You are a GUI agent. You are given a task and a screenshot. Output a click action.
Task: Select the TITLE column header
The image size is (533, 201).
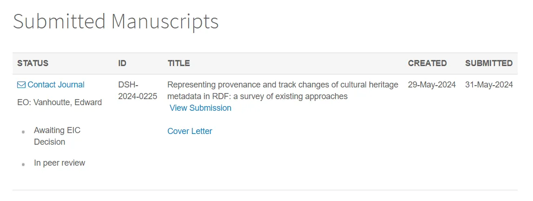click(x=179, y=63)
